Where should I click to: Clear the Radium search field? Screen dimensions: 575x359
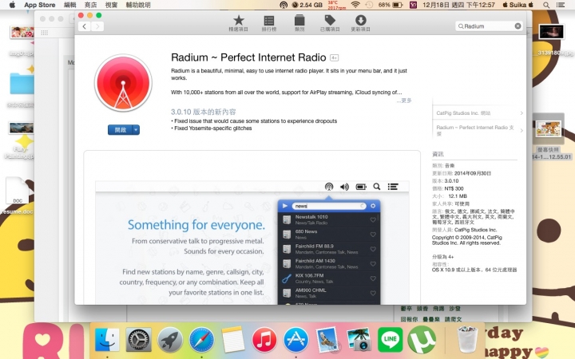point(517,26)
